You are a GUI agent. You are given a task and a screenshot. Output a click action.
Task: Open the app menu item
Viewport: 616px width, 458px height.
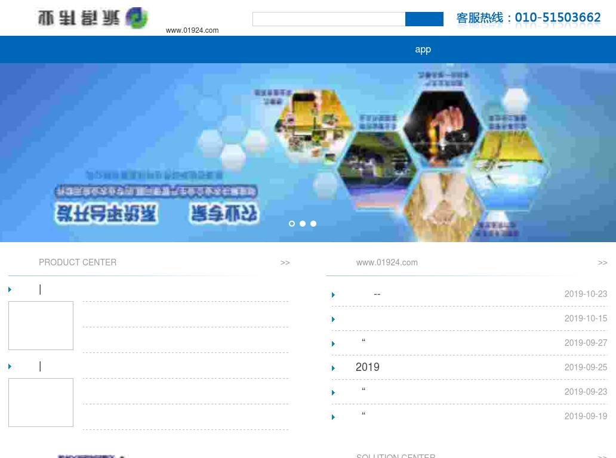(423, 49)
